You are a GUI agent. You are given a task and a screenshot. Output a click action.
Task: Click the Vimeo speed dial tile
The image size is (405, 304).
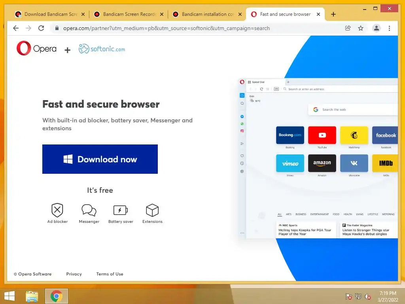click(x=290, y=163)
